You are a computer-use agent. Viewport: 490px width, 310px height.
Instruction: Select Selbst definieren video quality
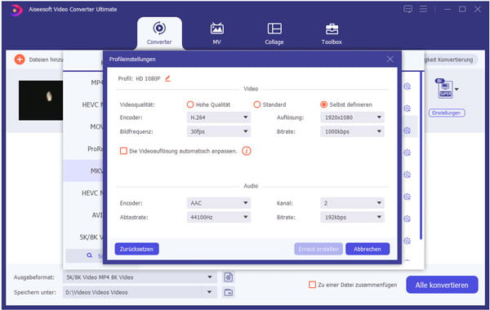[x=323, y=104]
